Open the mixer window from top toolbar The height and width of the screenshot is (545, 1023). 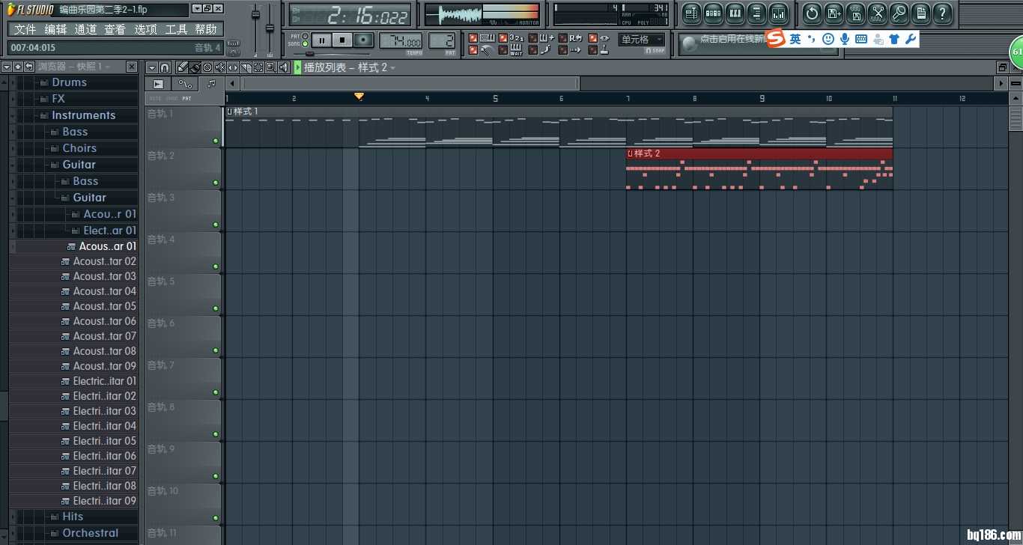point(779,13)
